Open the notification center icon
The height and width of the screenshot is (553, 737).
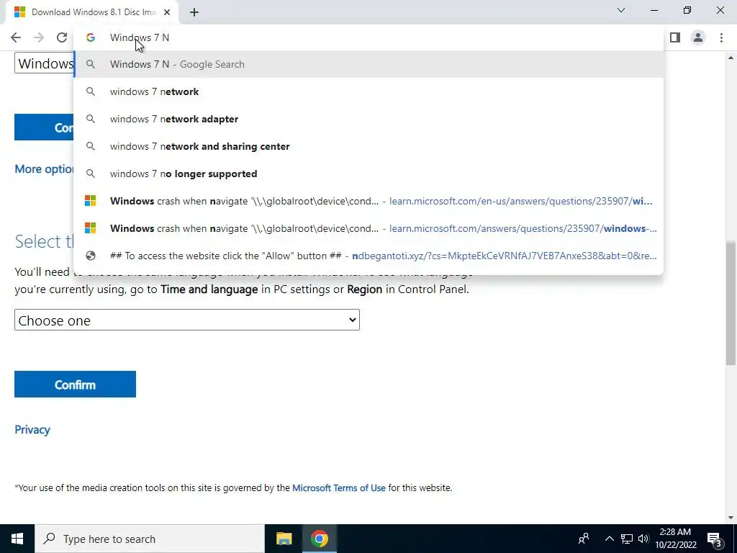coord(715,539)
